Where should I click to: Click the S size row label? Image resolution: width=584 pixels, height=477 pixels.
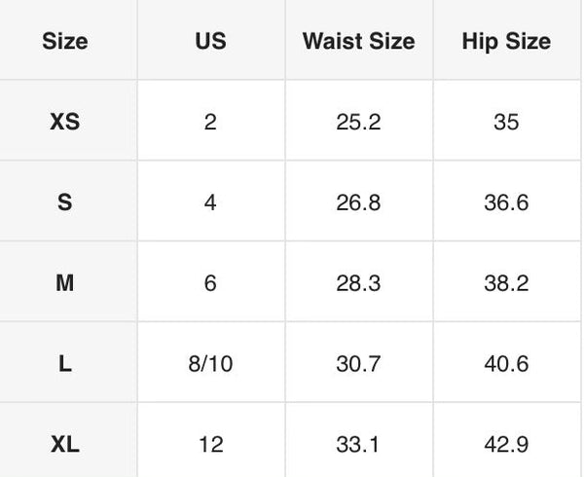tap(65, 202)
